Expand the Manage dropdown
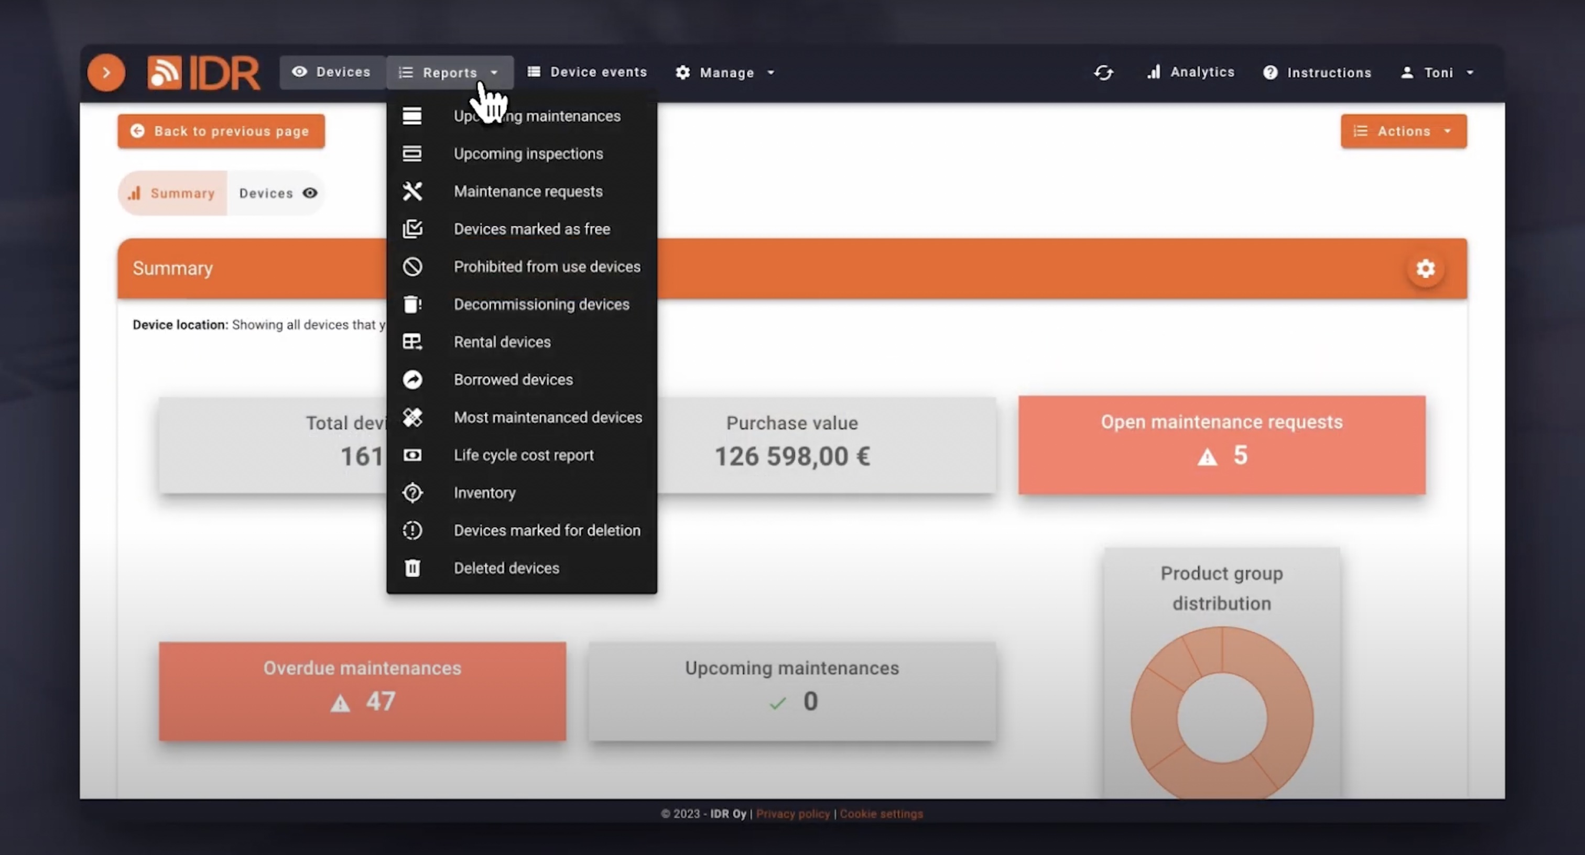Image resolution: width=1585 pixels, height=855 pixels. pos(725,72)
